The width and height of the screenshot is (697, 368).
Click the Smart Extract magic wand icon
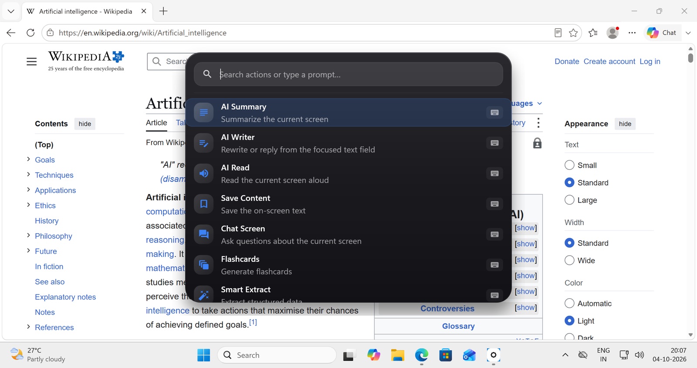click(x=203, y=295)
